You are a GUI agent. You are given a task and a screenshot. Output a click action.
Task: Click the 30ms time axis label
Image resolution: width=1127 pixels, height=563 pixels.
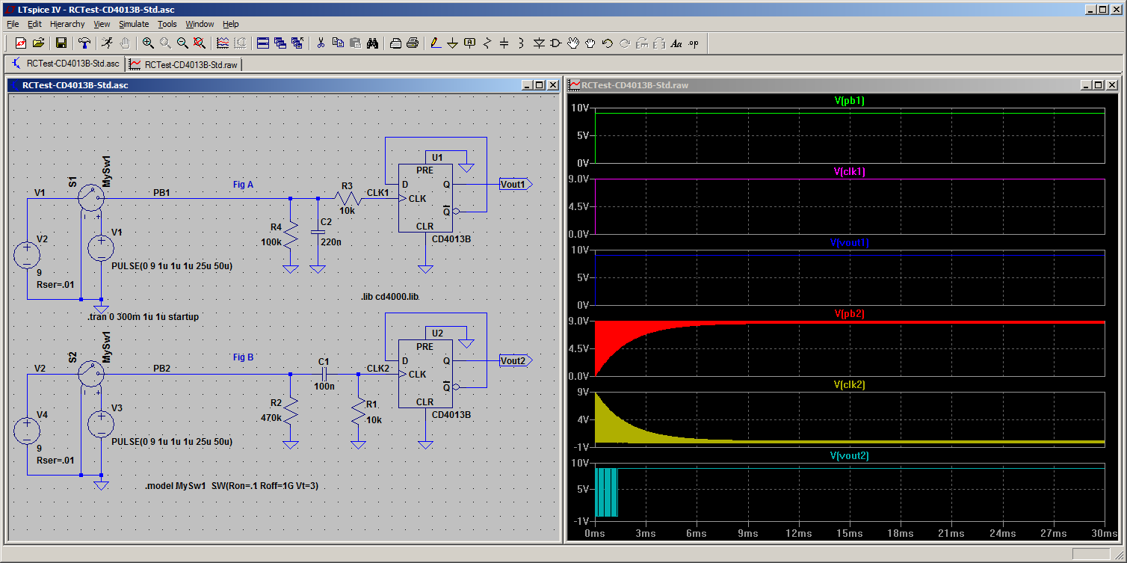click(x=1105, y=533)
